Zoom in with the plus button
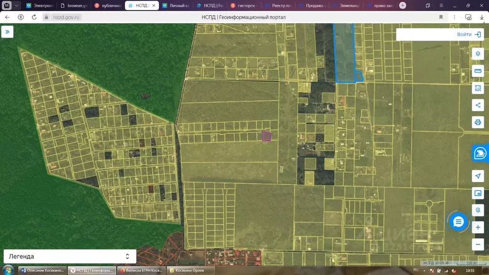 pyautogui.click(x=478, y=228)
